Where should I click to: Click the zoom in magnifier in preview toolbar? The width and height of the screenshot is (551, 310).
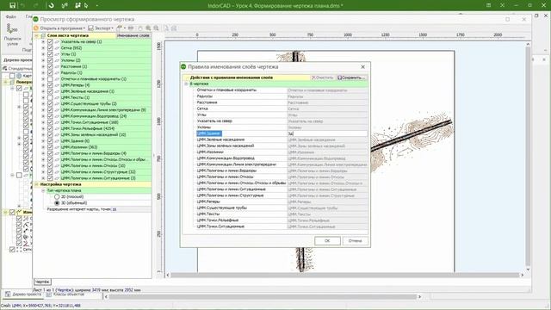148,28
